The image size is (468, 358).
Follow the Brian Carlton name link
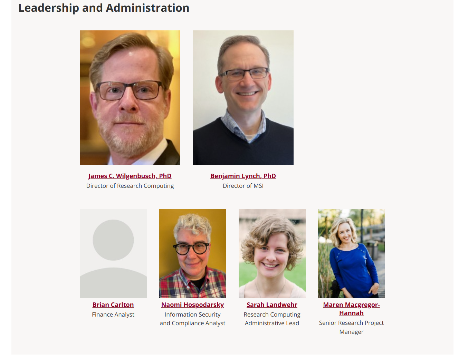pos(113,305)
